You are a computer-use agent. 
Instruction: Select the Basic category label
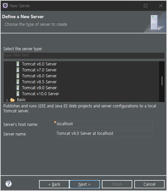[x=21, y=100]
